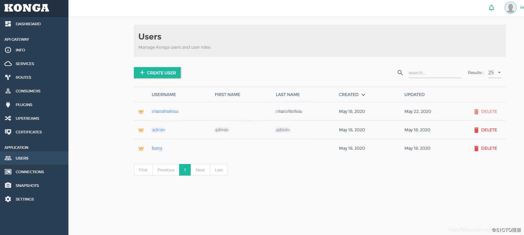
Task: Open CERTIFICATES in sidebar
Action: point(34,132)
